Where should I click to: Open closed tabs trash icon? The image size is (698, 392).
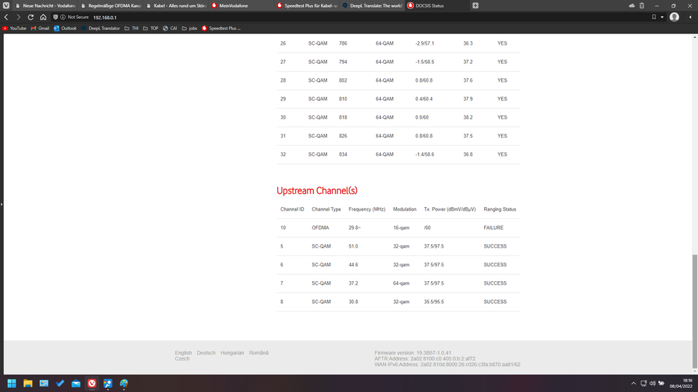(642, 6)
